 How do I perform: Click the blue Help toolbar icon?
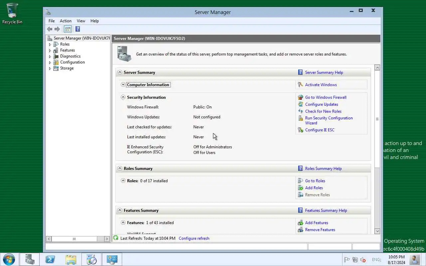[x=78, y=29]
